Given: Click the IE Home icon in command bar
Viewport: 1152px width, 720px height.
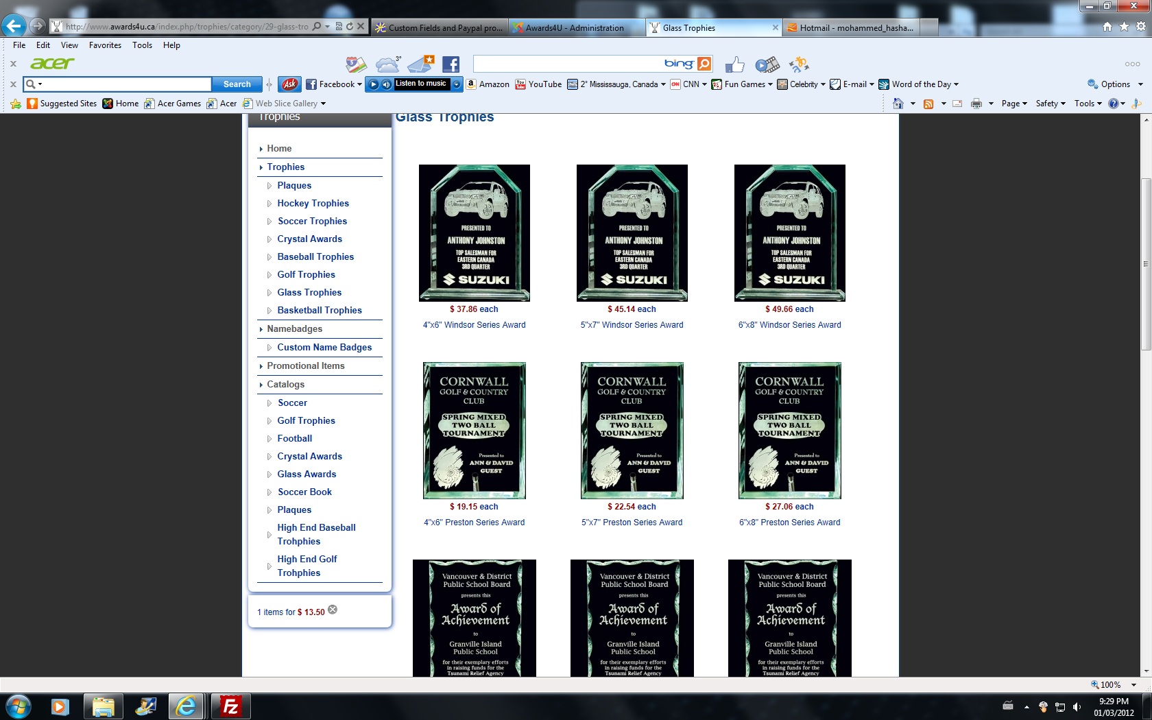Looking at the screenshot, I should click(898, 104).
